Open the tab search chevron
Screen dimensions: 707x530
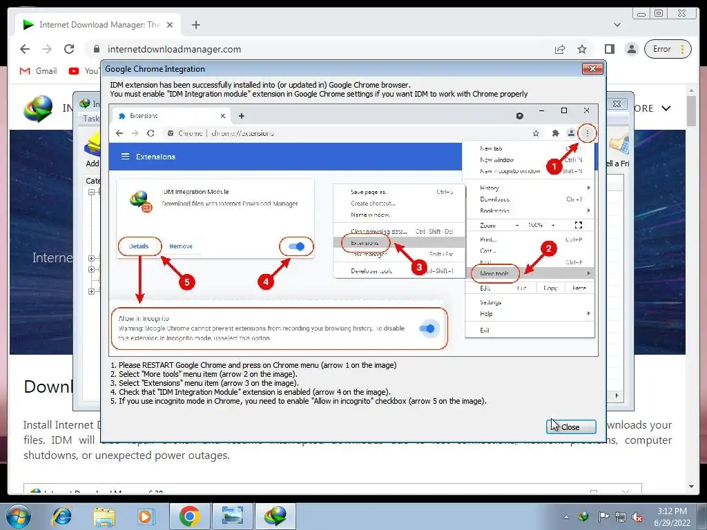617,25
